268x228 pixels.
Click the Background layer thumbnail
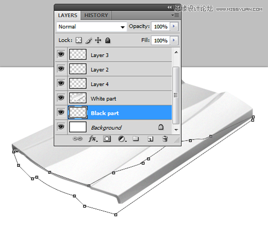pos(78,127)
